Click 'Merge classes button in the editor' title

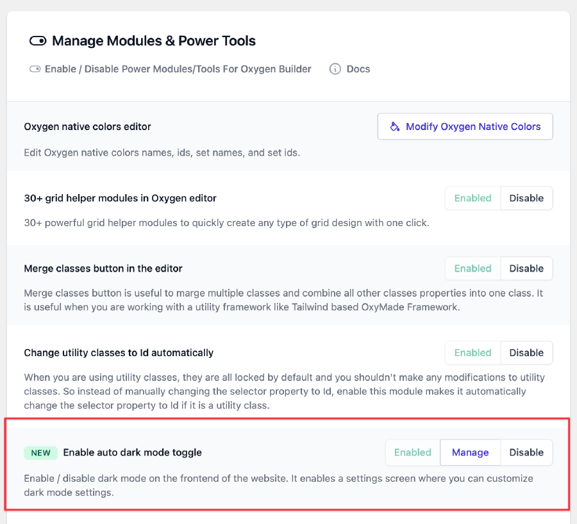(x=103, y=268)
